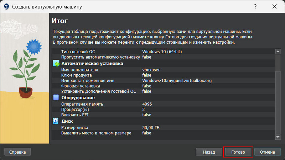Screen dimensions: 285x160
Task: Click the blue Hardware section icon
Action: click(x=56, y=97)
